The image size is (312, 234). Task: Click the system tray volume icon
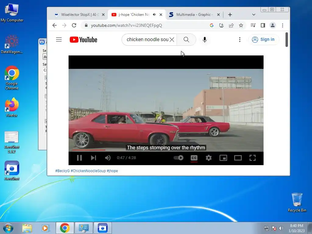[281, 228]
